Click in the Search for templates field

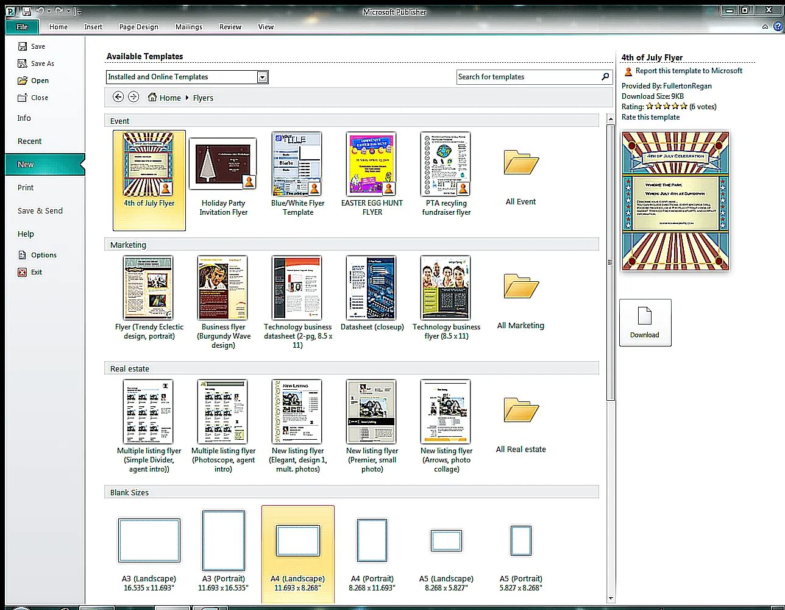528,77
